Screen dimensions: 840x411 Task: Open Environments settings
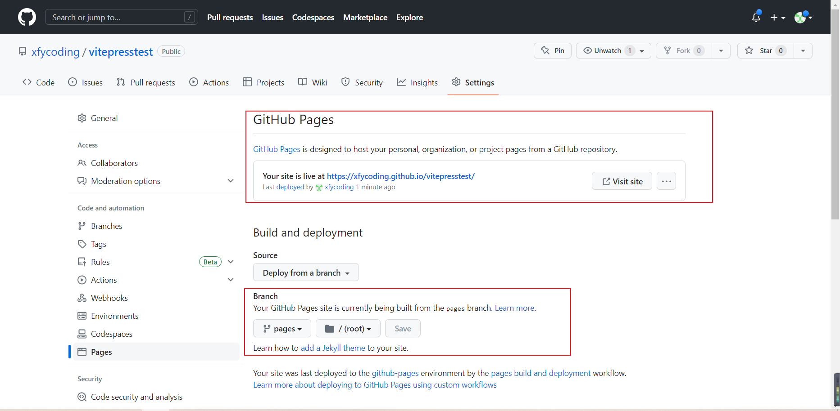coord(156,316)
